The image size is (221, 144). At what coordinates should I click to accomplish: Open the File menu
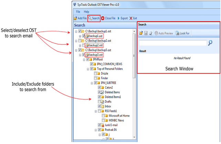[x=78, y=12]
